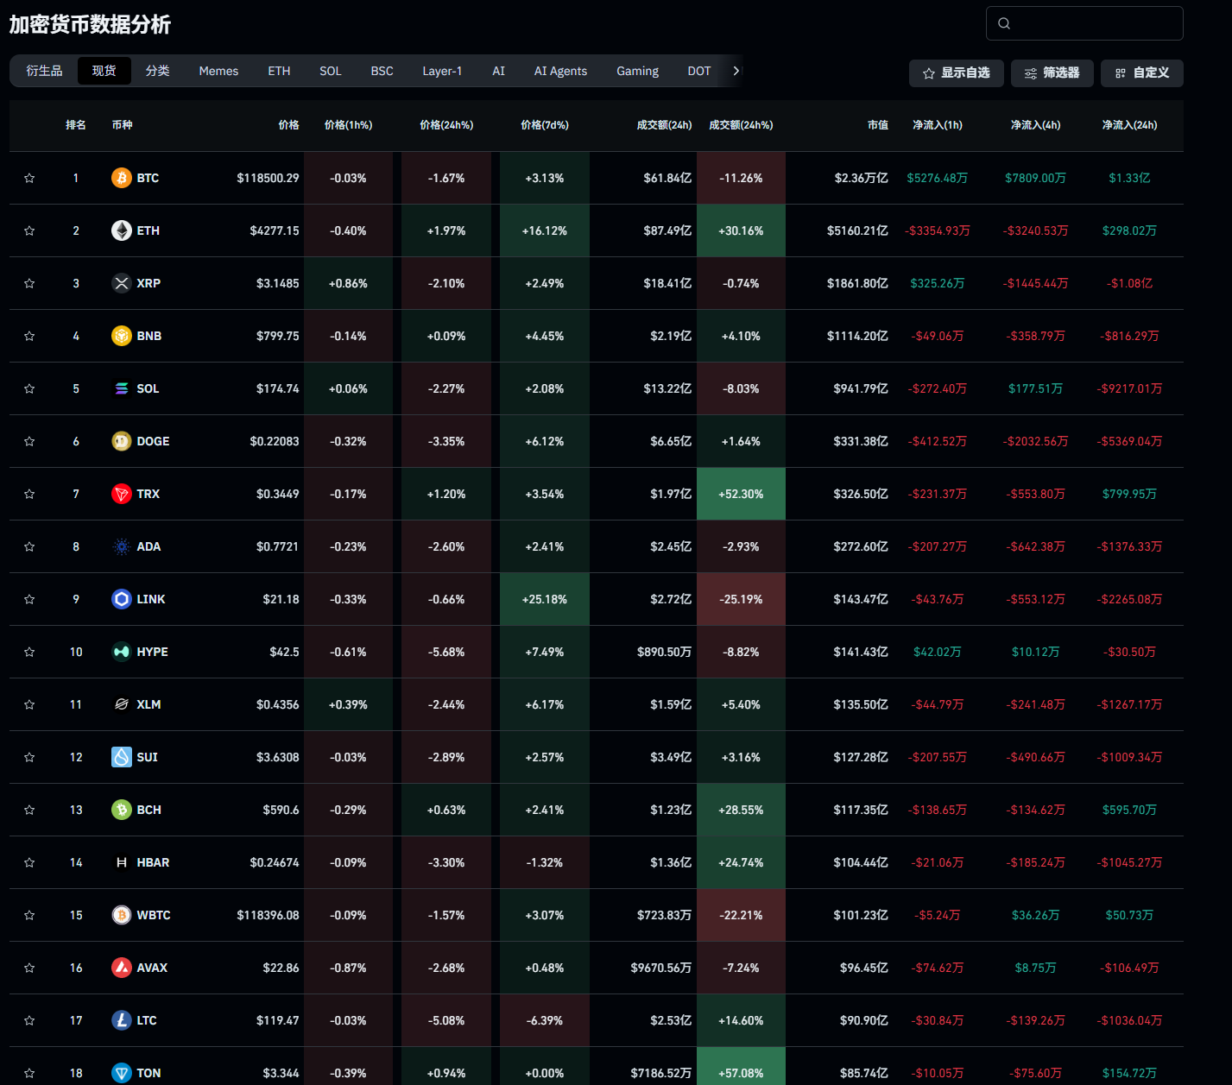The height and width of the screenshot is (1085, 1232).
Task: Open the HBAR coin name link
Action: tap(153, 862)
